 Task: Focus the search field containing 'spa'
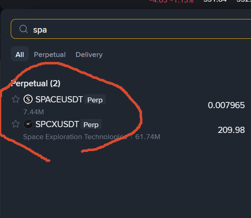tap(131, 29)
